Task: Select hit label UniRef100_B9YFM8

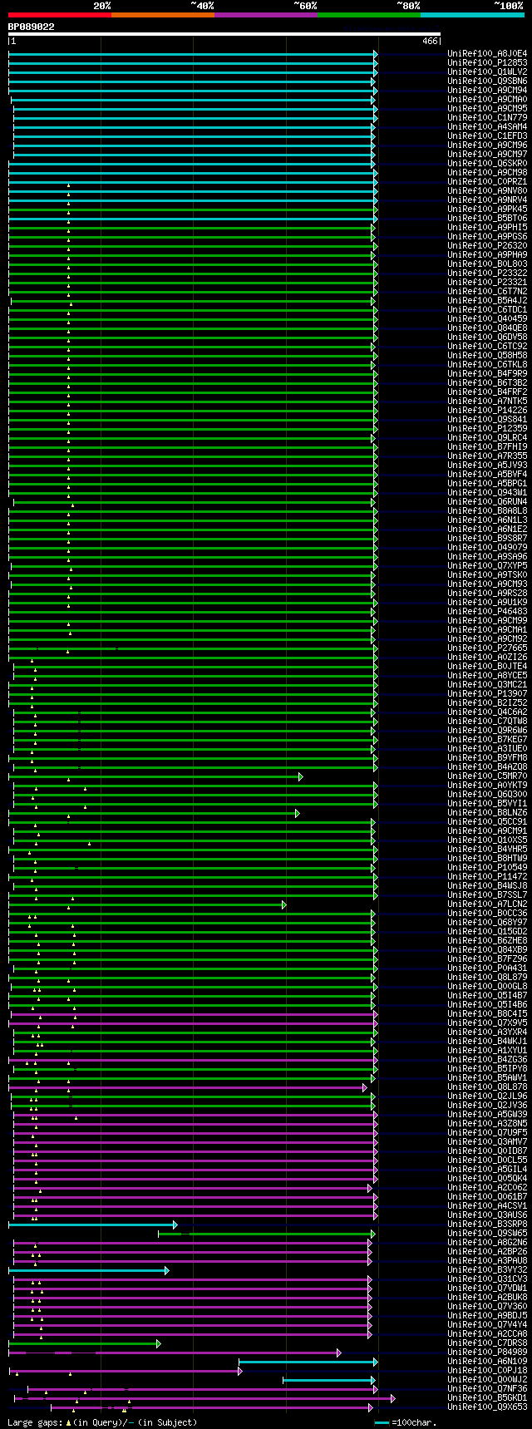Action: point(487,757)
